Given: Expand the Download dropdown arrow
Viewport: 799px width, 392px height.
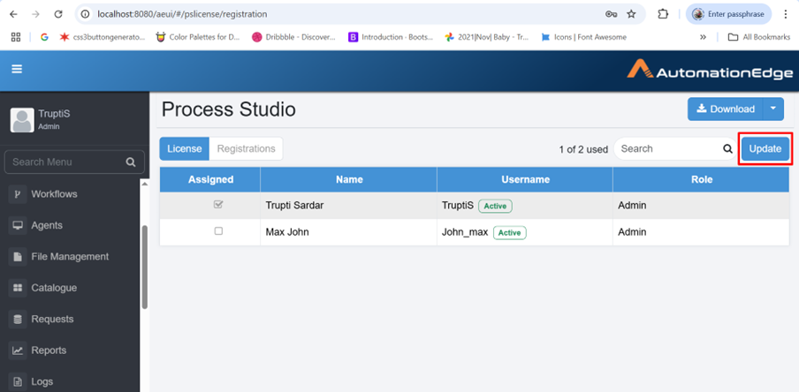Looking at the screenshot, I should [773, 109].
